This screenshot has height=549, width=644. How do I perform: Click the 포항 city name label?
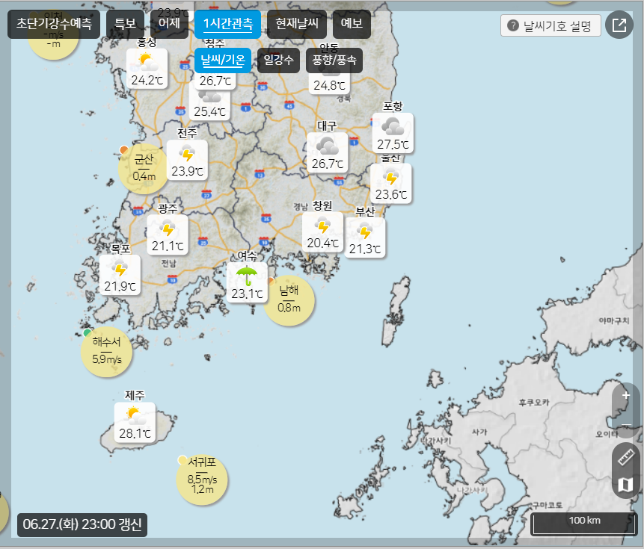click(393, 107)
